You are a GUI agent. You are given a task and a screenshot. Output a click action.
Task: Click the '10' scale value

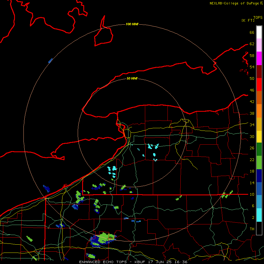point(252,194)
